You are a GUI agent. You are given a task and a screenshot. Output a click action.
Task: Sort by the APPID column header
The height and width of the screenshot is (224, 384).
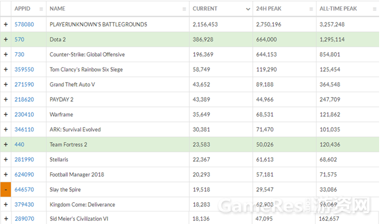tap(22, 9)
